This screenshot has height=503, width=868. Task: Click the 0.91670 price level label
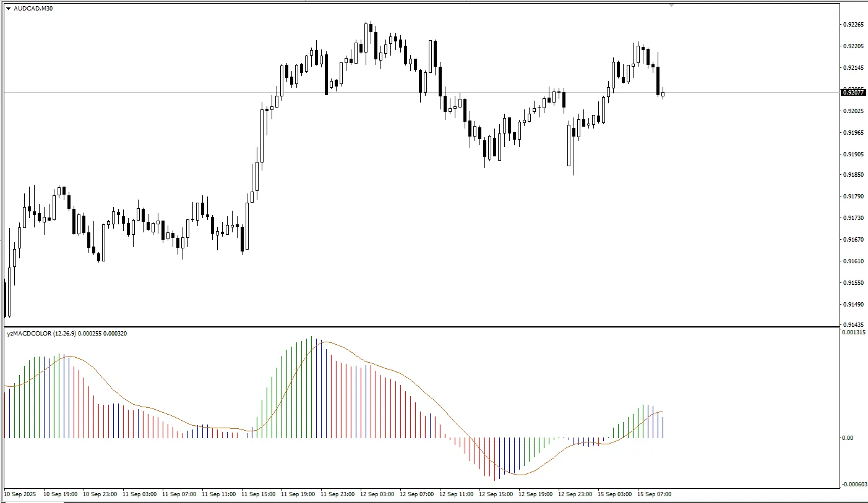click(x=853, y=240)
